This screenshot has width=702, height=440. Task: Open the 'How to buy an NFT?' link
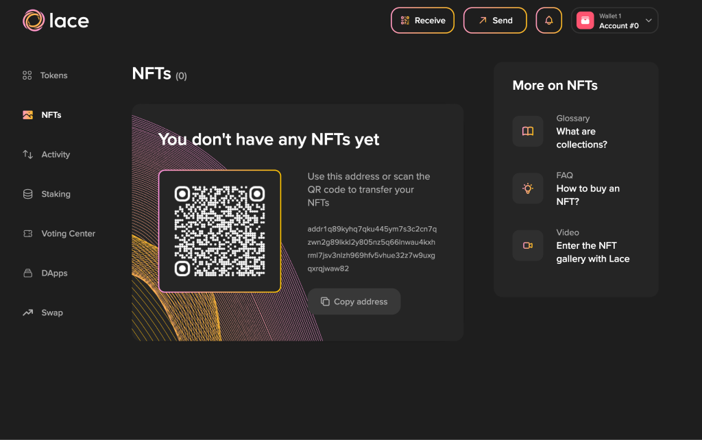588,195
